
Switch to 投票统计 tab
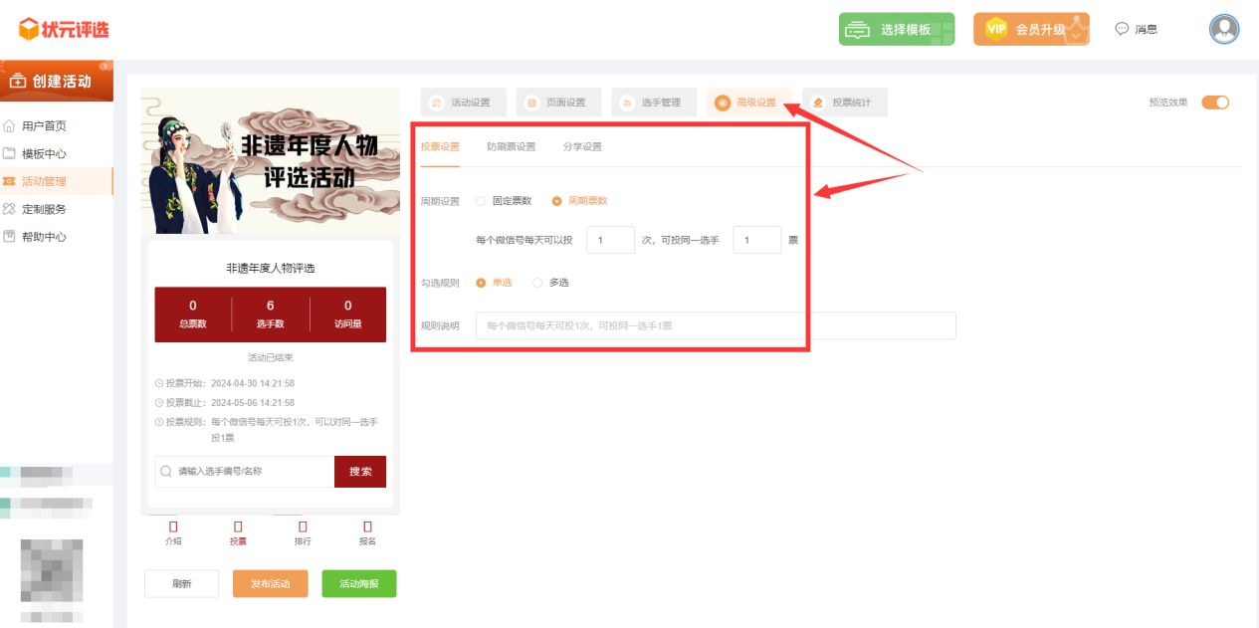844,103
